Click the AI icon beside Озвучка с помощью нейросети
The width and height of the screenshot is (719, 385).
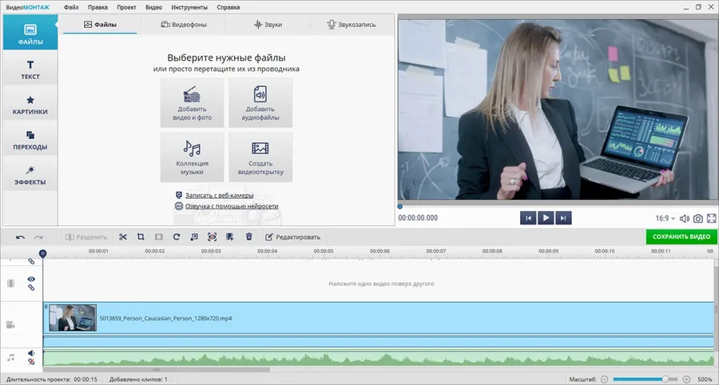click(x=179, y=206)
